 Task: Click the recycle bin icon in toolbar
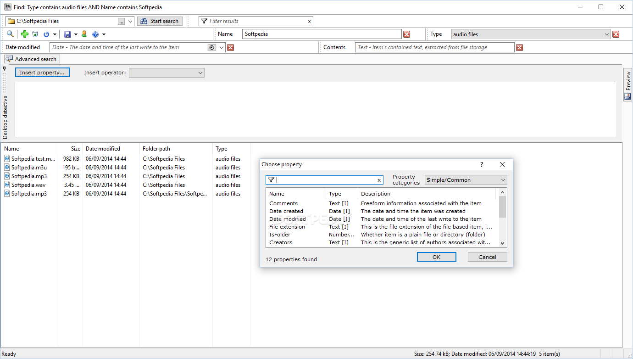pyautogui.click(x=35, y=34)
